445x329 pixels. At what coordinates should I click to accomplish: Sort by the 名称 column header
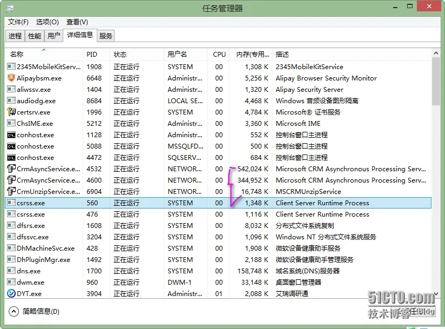point(44,55)
